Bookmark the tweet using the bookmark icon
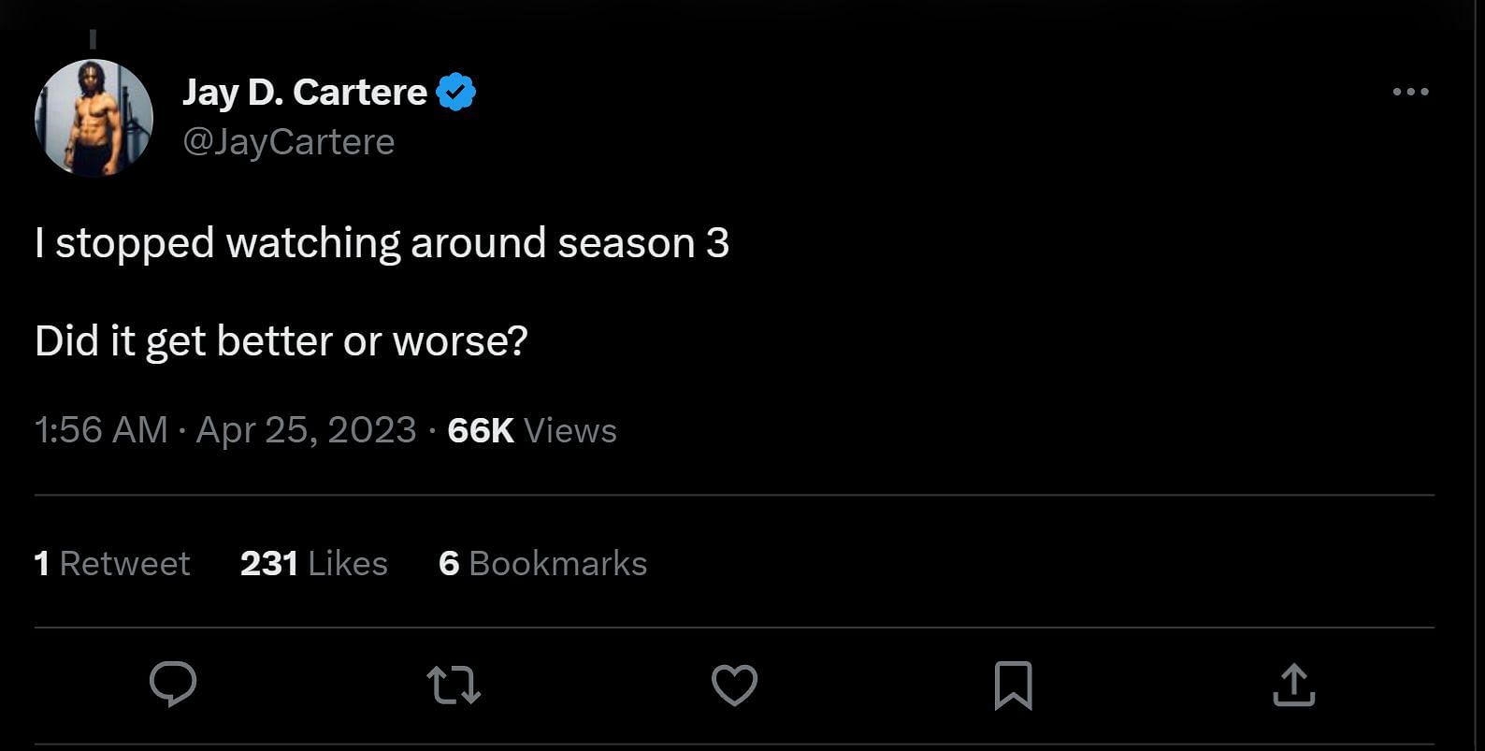The image size is (1485, 751). pyautogui.click(x=1014, y=686)
